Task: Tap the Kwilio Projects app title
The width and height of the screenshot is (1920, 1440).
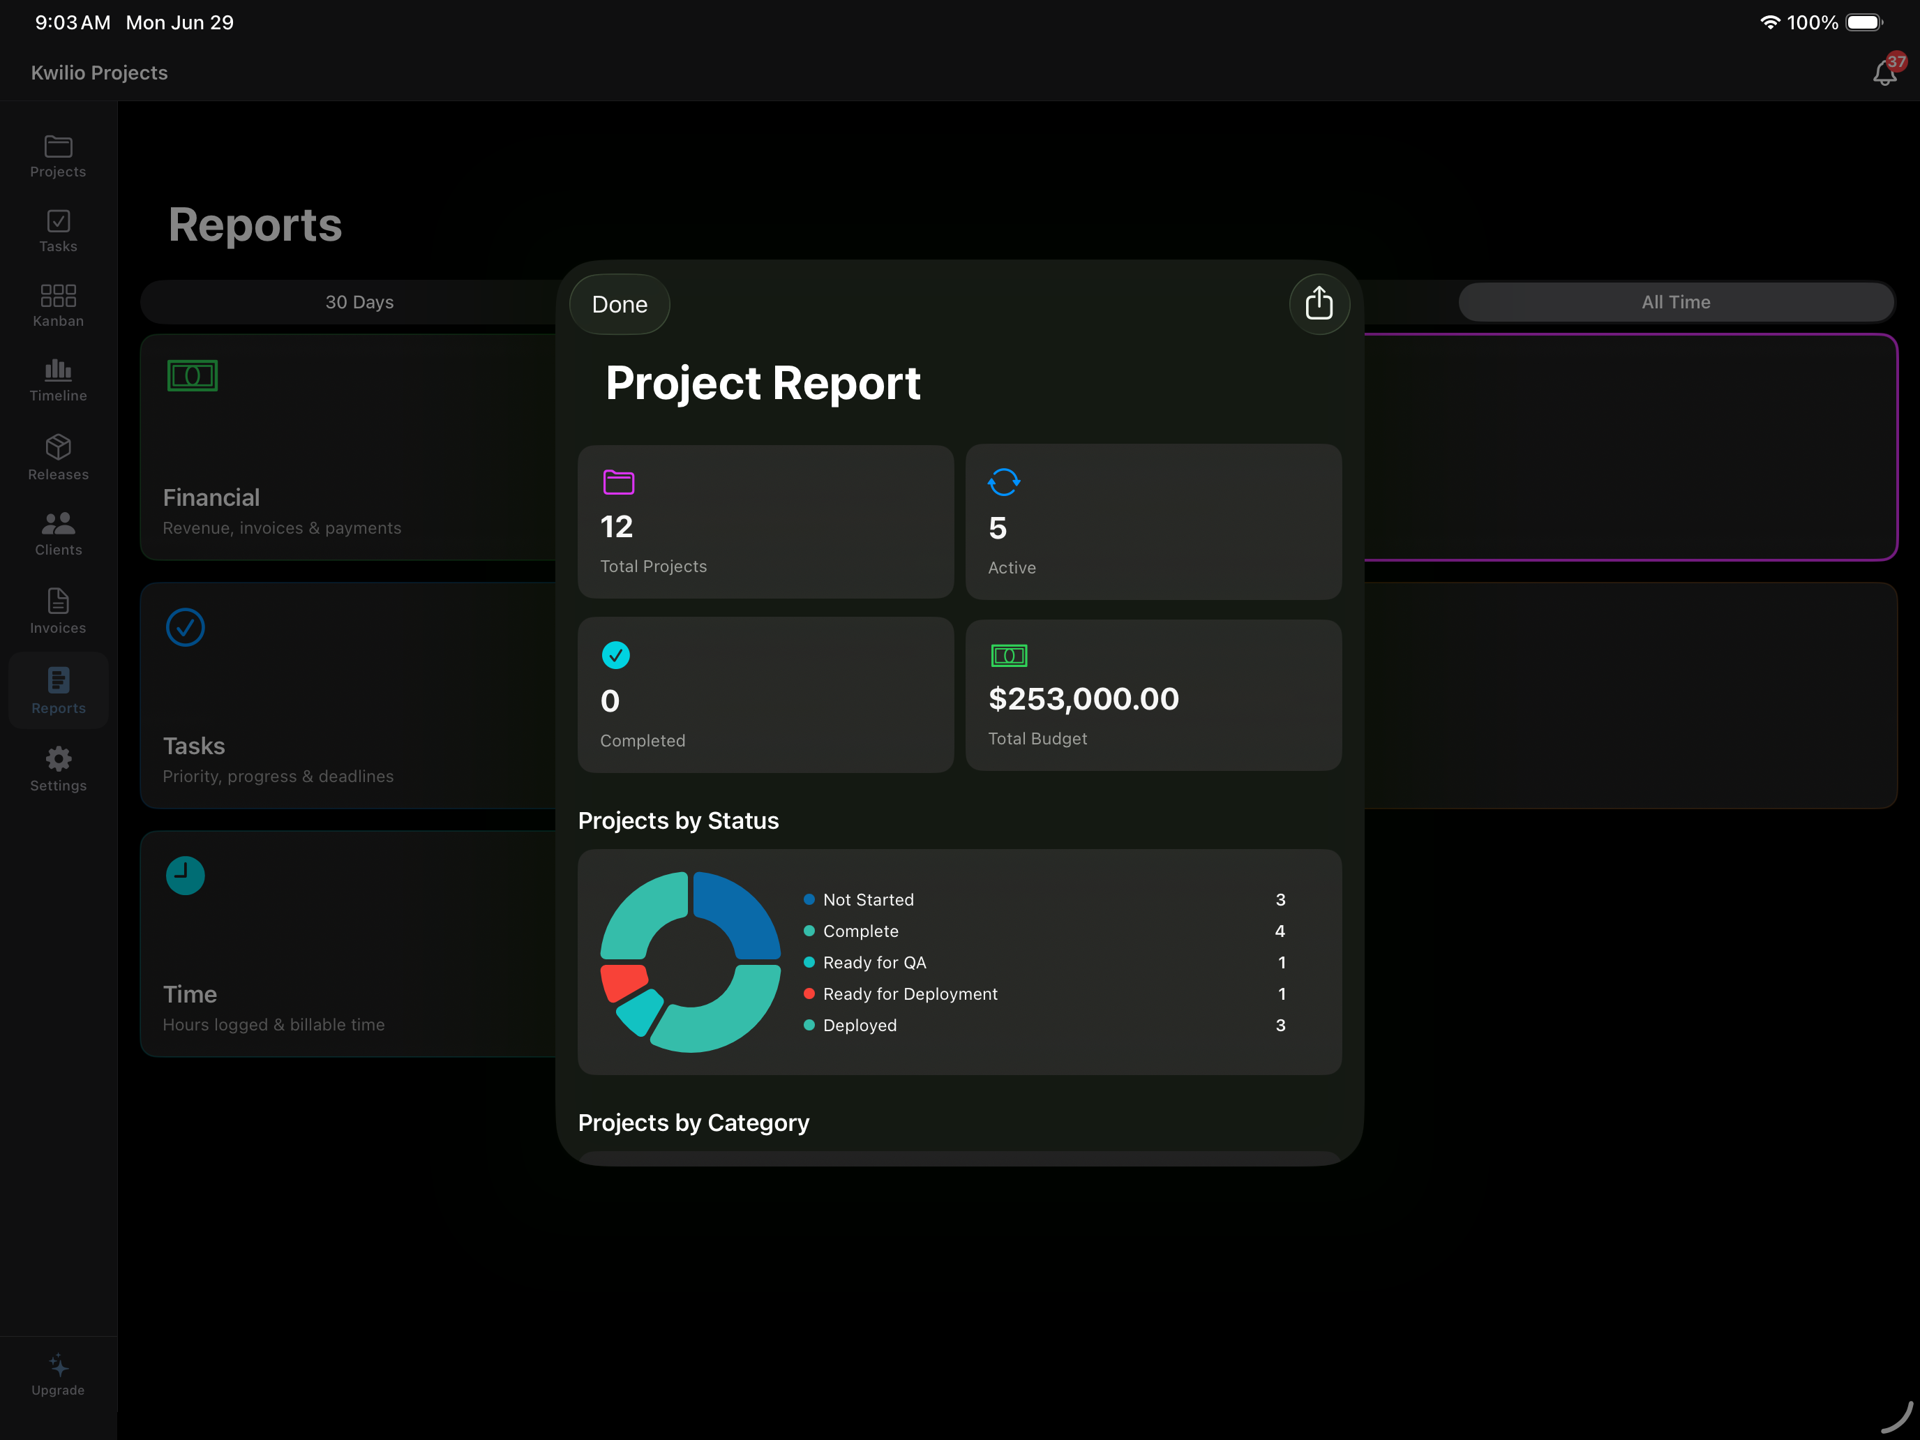Action: tap(100, 72)
